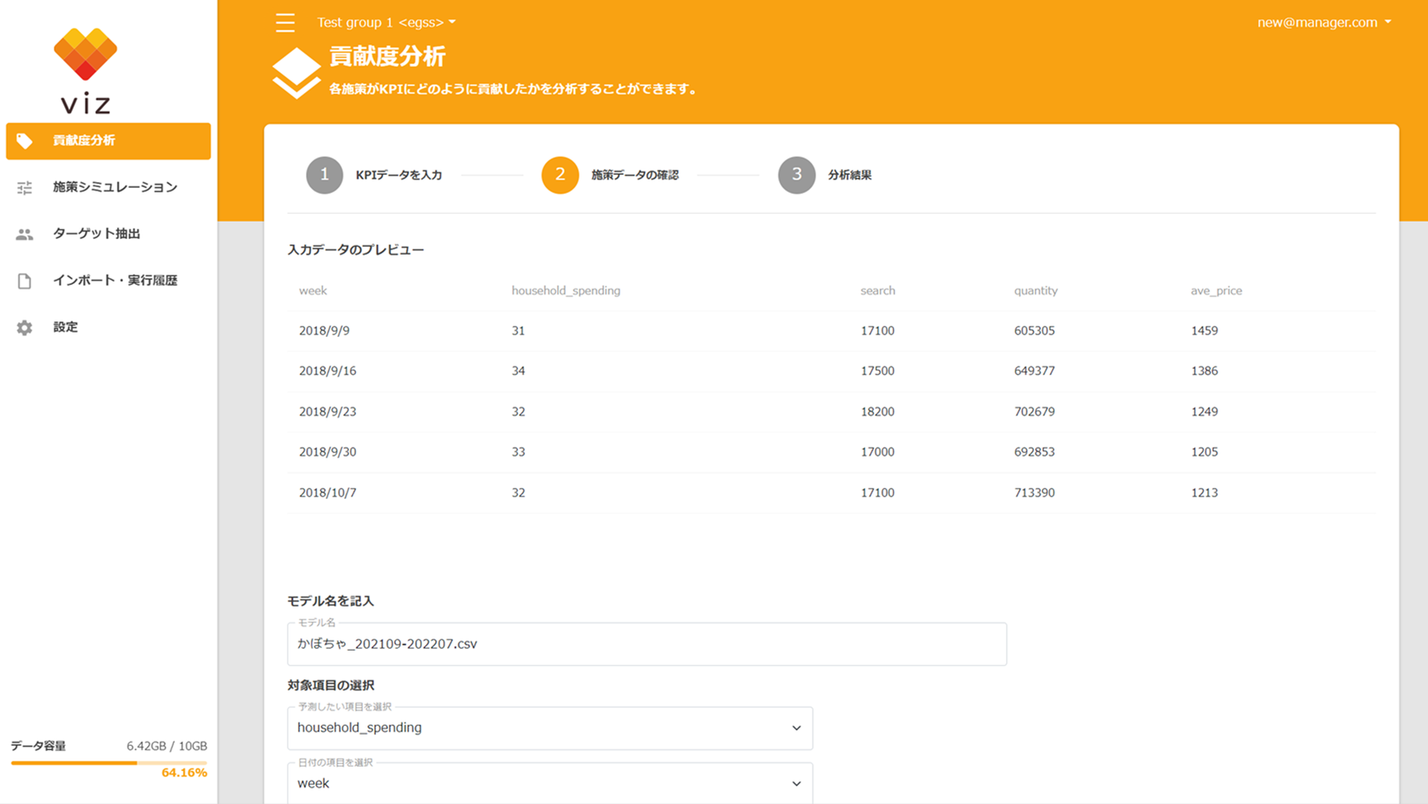Select the 2018/9/9 date cell
Screen dimensions: 1428x804
pyautogui.click(x=324, y=331)
